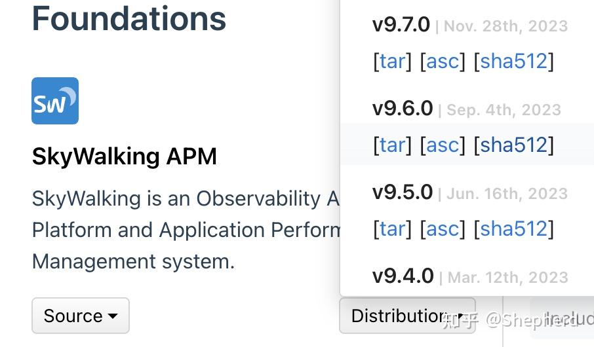Click the Foundations page heading
594x347 pixels.
point(129,18)
